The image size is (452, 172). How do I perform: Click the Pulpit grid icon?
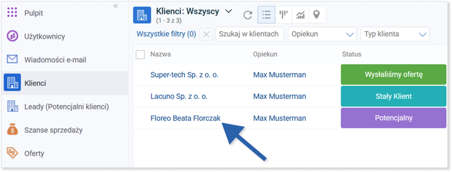pyautogui.click(x=12, y=13)
